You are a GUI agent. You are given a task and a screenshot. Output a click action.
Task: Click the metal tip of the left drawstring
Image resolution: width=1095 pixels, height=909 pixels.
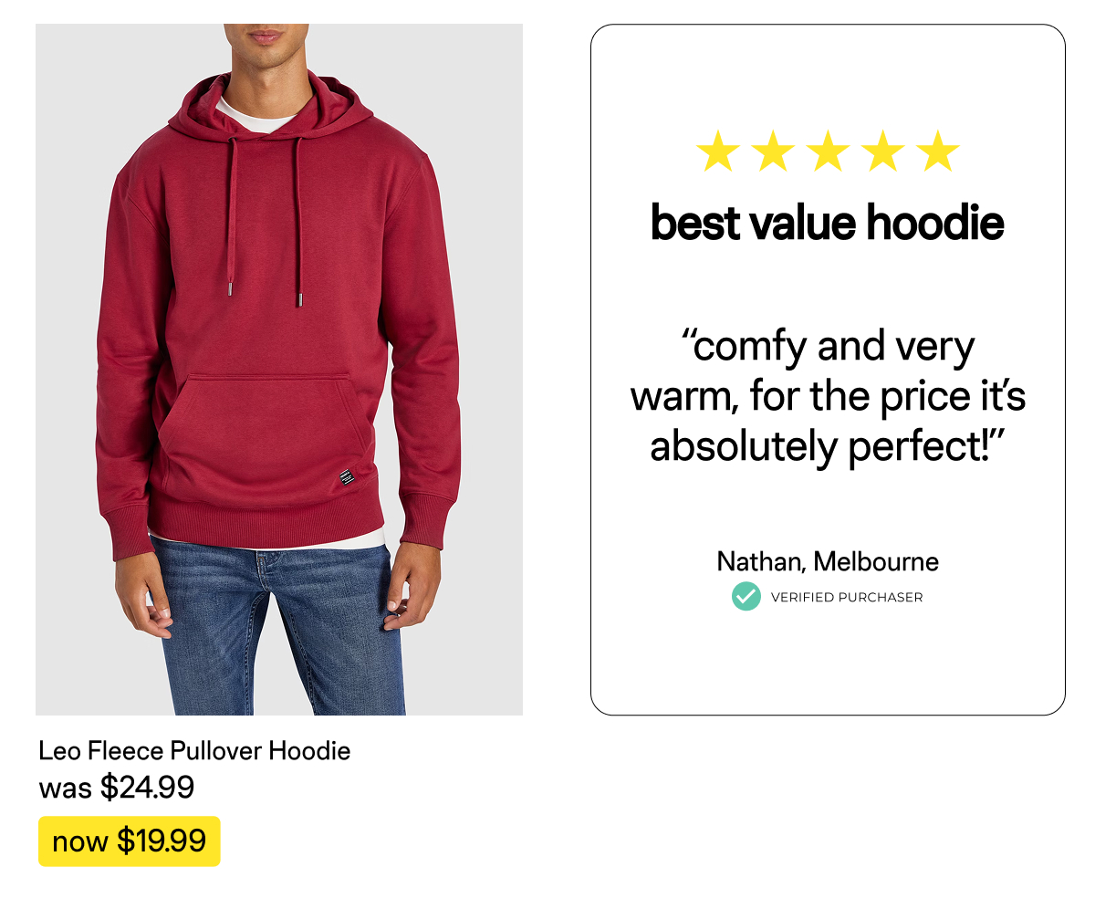(x=229, y=289)
